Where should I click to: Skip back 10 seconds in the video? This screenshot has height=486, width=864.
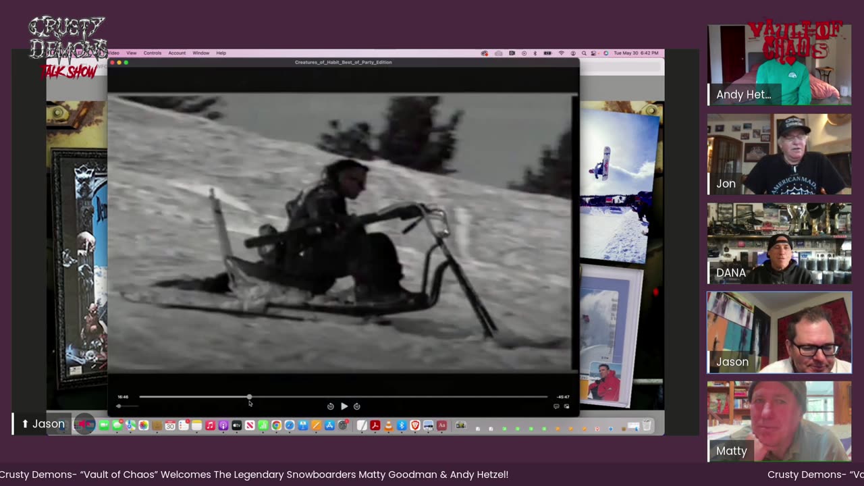pos(330,406)
